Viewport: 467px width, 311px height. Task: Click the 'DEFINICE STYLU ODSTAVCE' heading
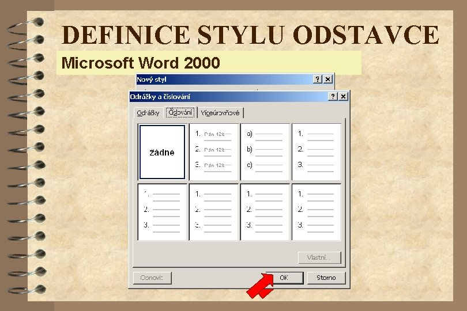[x=250, y=35]
